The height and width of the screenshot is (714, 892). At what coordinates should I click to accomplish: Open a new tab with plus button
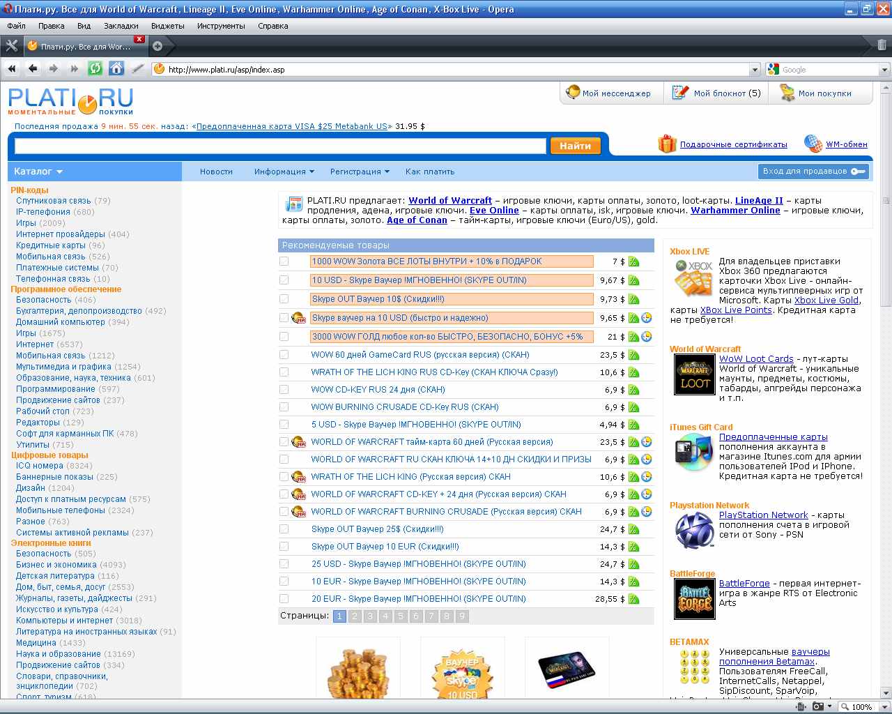(x=157, y=46)
